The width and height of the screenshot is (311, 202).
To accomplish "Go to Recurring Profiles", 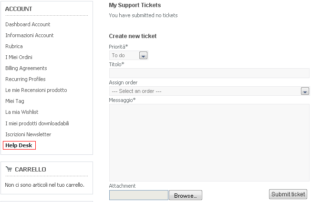I will coord(25,79).
